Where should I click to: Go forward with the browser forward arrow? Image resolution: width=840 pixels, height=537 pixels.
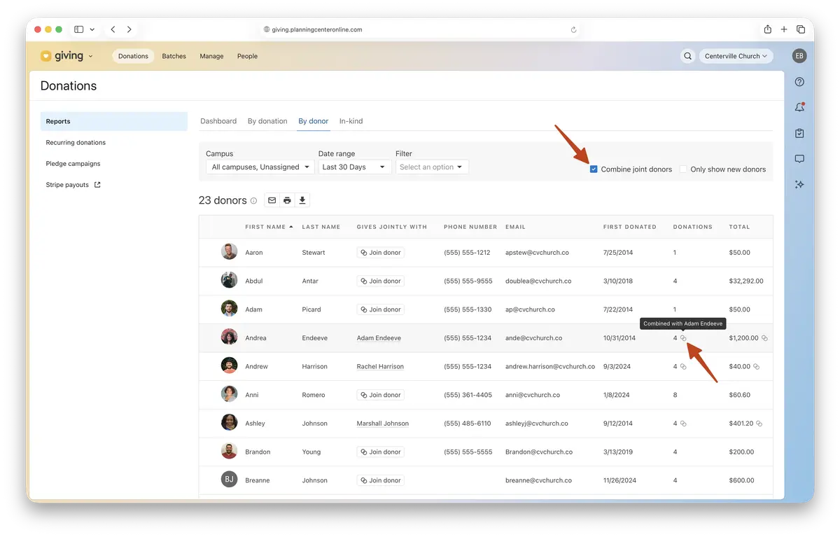tap(129, 29)
